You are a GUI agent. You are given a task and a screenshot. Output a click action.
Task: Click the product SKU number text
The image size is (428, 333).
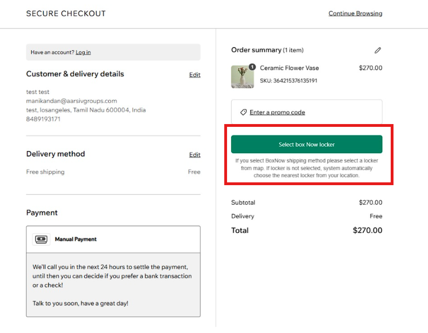(289, 81)
